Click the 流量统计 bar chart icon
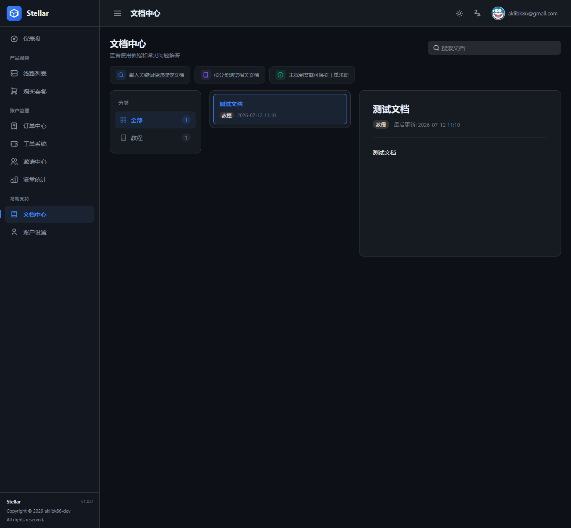This screenshot has width=571, height=528. point(14,180)
